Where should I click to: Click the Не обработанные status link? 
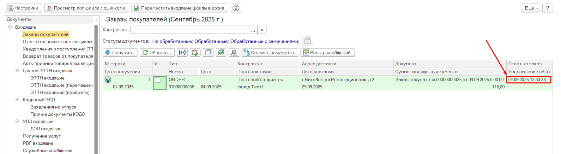172,41
